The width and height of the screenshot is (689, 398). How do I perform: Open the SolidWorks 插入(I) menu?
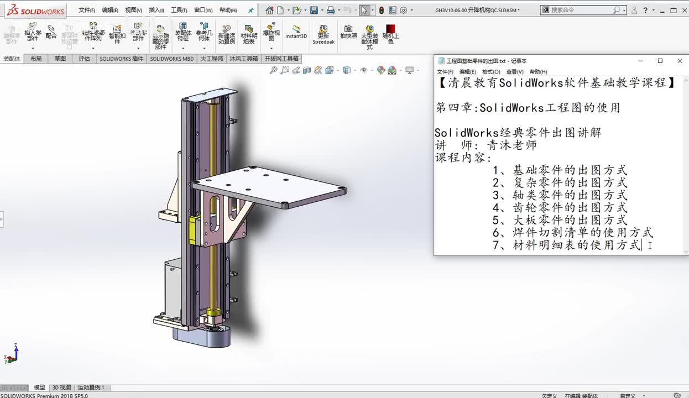click(x=156, y=10)
